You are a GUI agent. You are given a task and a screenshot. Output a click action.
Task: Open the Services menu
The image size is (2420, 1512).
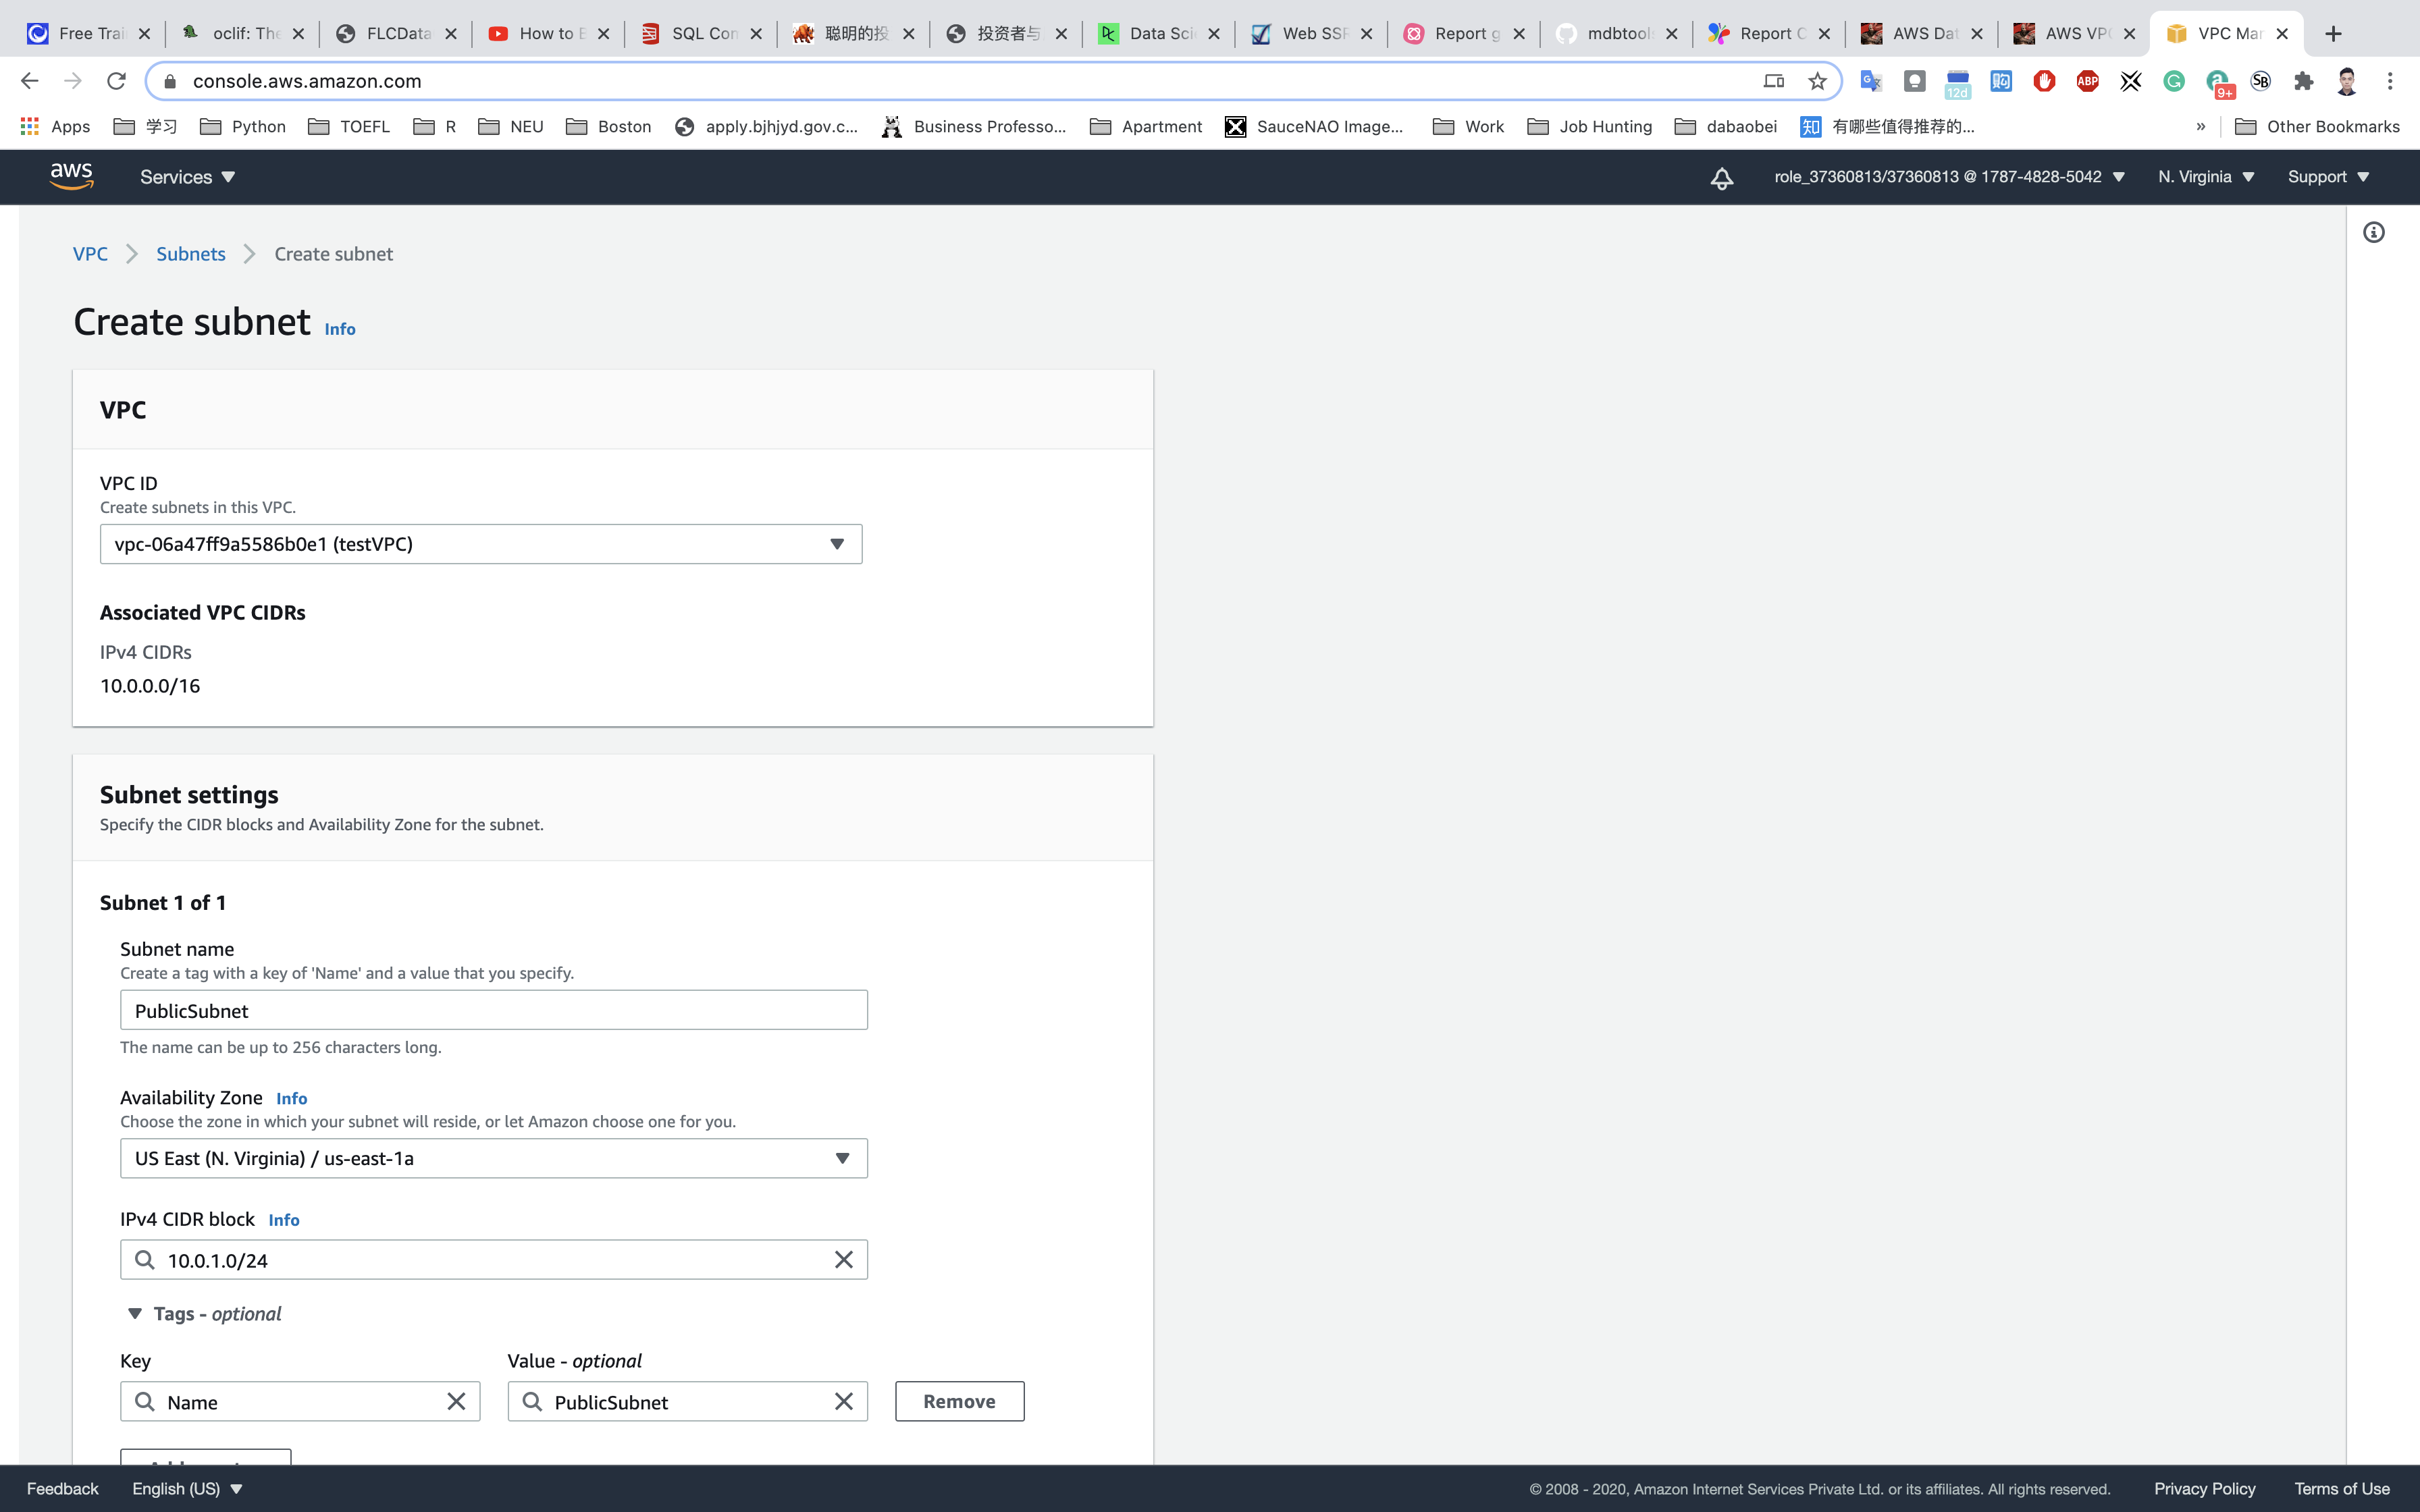pos(187,177)
